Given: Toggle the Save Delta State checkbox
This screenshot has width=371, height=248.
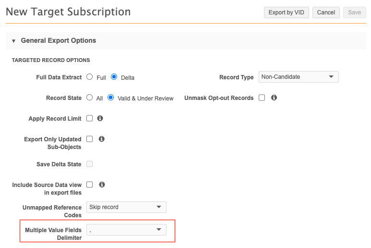Looking at the screenshot, I should pyautogui.click(x=90, y=164).
